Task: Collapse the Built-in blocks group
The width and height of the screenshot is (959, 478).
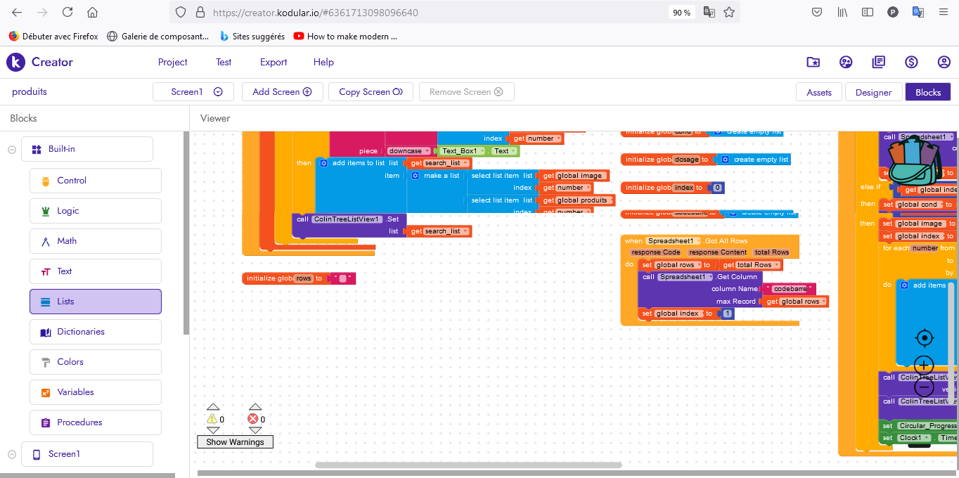Action: 12,149
